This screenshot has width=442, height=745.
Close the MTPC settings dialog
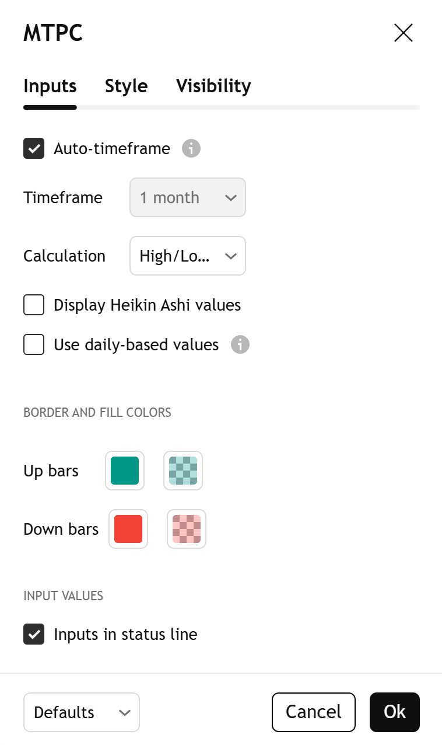[x=404, y=33]
